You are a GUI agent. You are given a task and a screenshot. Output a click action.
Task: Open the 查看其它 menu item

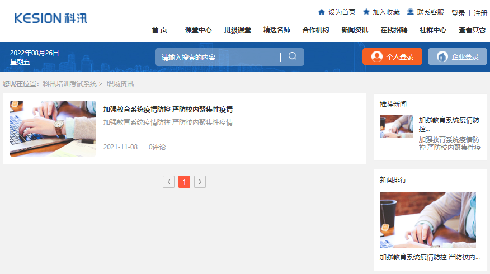point(472,30)
